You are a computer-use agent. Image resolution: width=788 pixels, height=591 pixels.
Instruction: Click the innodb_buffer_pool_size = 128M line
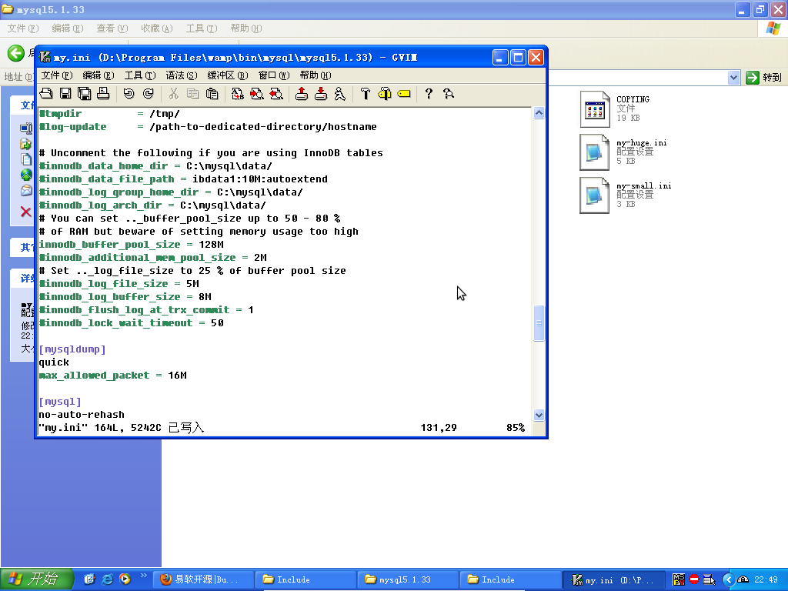[x=131, y=245]
